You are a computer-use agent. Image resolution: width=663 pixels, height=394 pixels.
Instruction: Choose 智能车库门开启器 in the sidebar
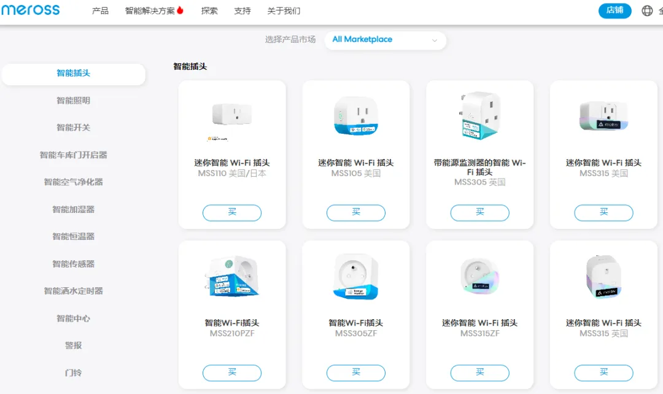pyautogui.click(x=73, y=155)
